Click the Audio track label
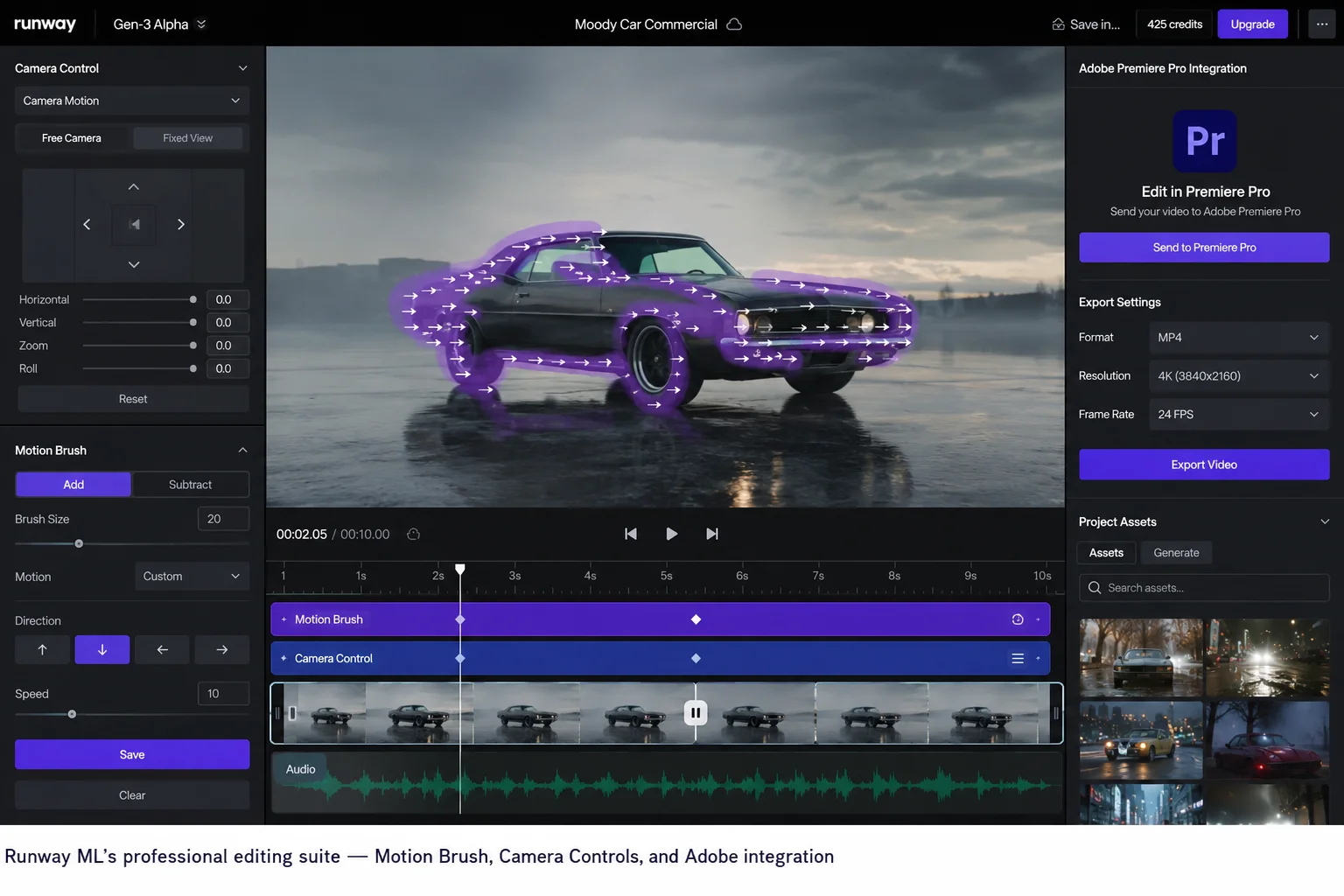This screenshot has width=1344, height=896. [x=300, y=769]
